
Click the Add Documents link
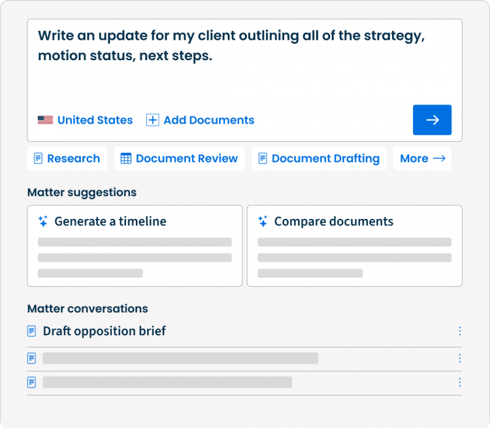(x=200, y=120)
